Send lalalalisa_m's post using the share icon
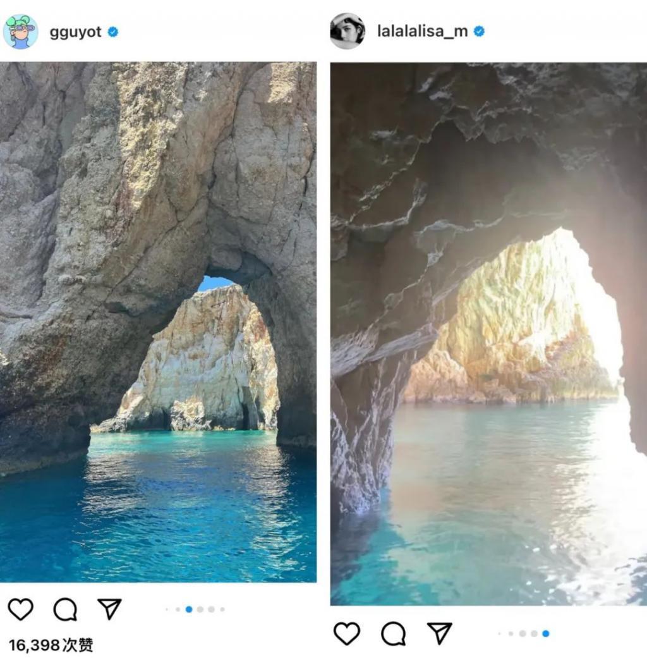Viewport: 647px width, 672px height. coord(440,633)
